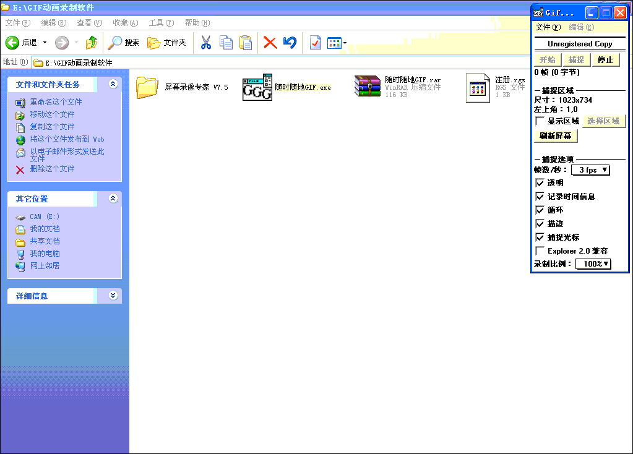Click the Unregistered Copy banner

580,43
